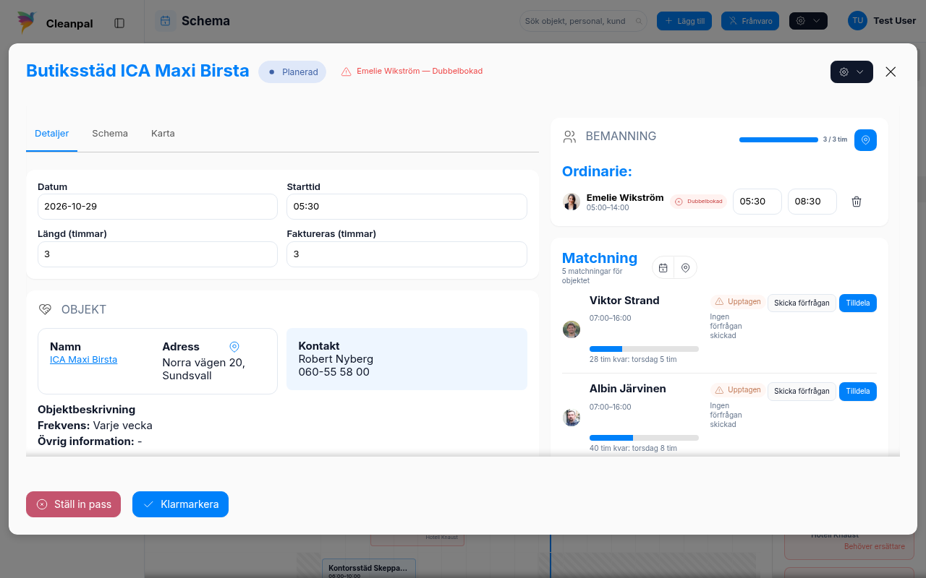
Task: Click the people icon beside BEMANNING
Action: pyautogui.click(x=570, y=136)
